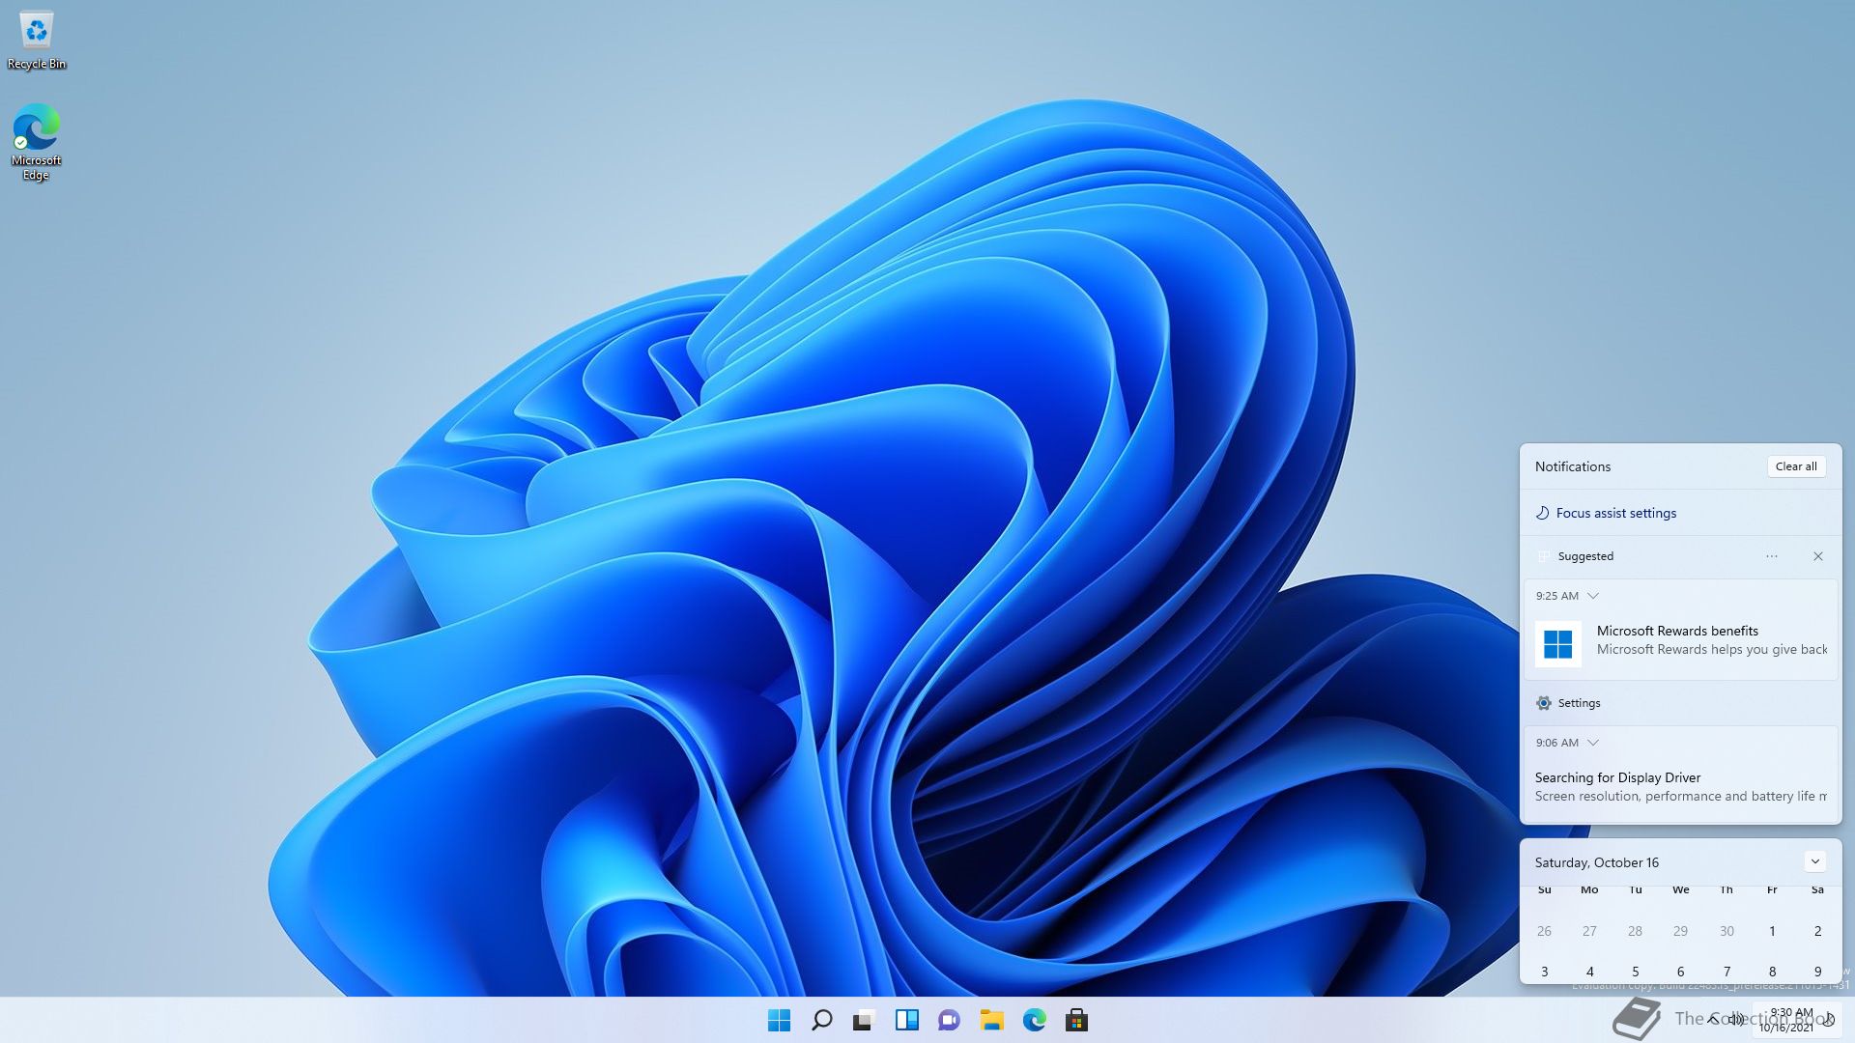
Task: Select calendar day 6
Action: 1680,972
